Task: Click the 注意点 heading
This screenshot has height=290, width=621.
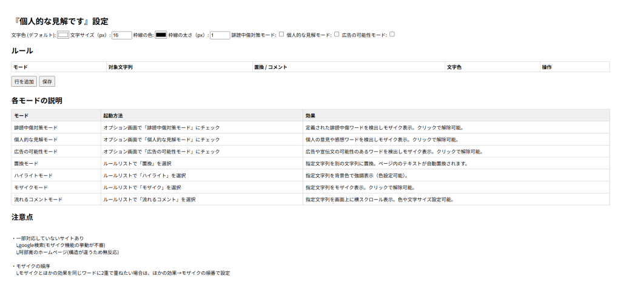Action: coord(22,217)
